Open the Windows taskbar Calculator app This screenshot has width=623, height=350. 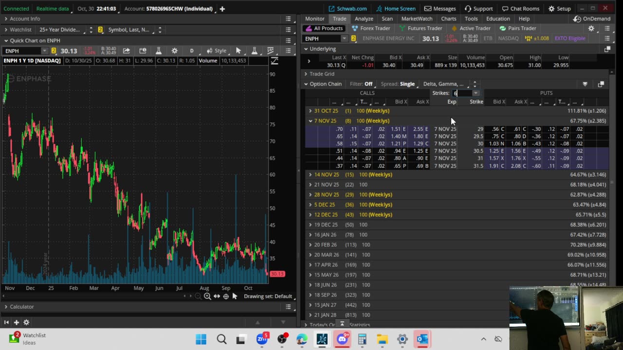362,339
